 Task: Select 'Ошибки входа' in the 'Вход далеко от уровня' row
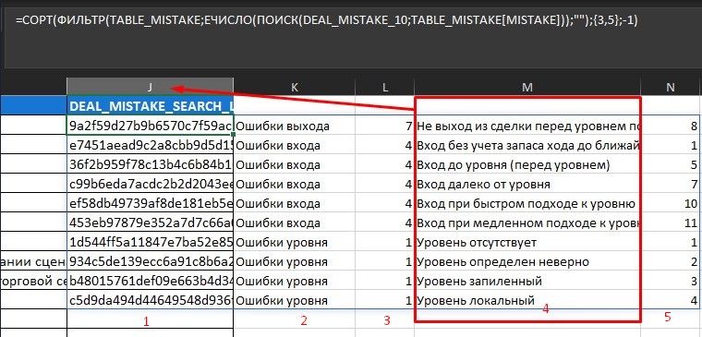(x=294, y=184)
